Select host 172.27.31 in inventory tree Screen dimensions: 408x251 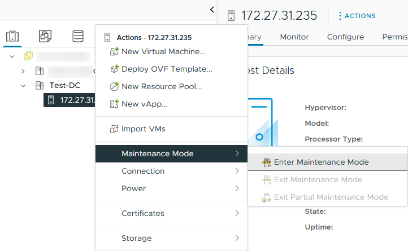[x=70, y=100]
